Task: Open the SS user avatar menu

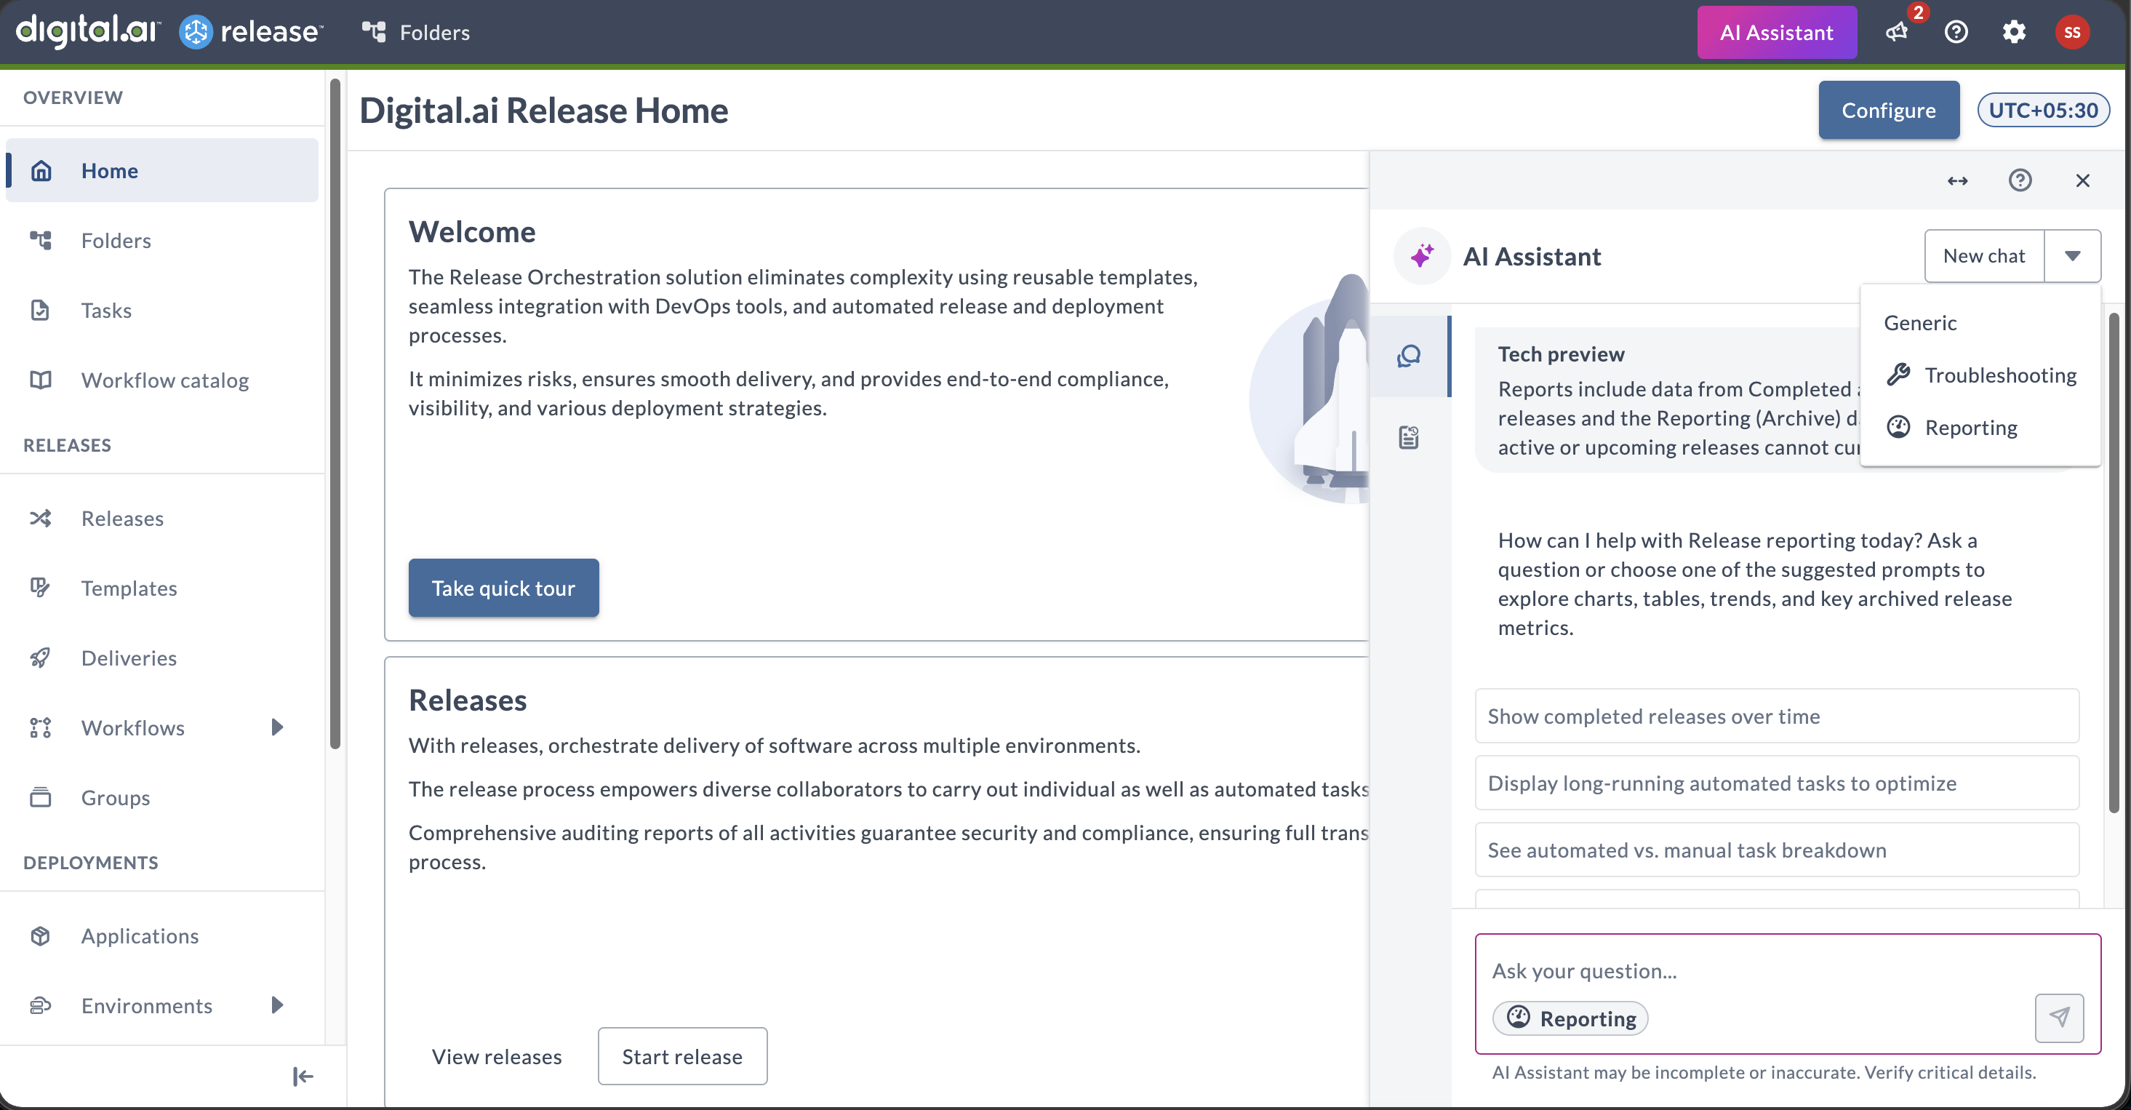Action: (2071, 32)
